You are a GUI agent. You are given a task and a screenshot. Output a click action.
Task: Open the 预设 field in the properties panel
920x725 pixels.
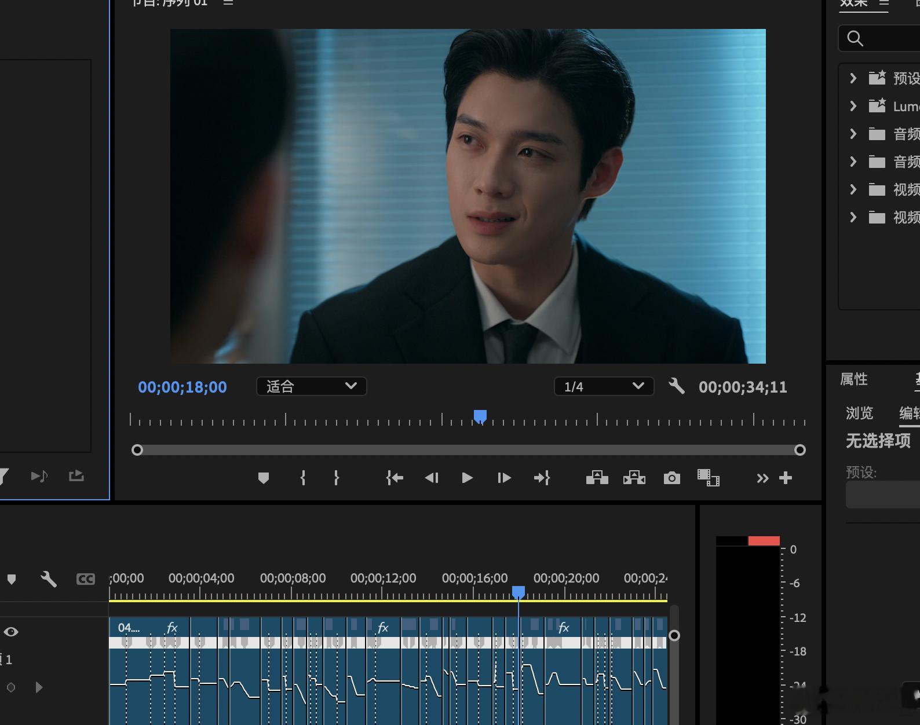point(883,495)
